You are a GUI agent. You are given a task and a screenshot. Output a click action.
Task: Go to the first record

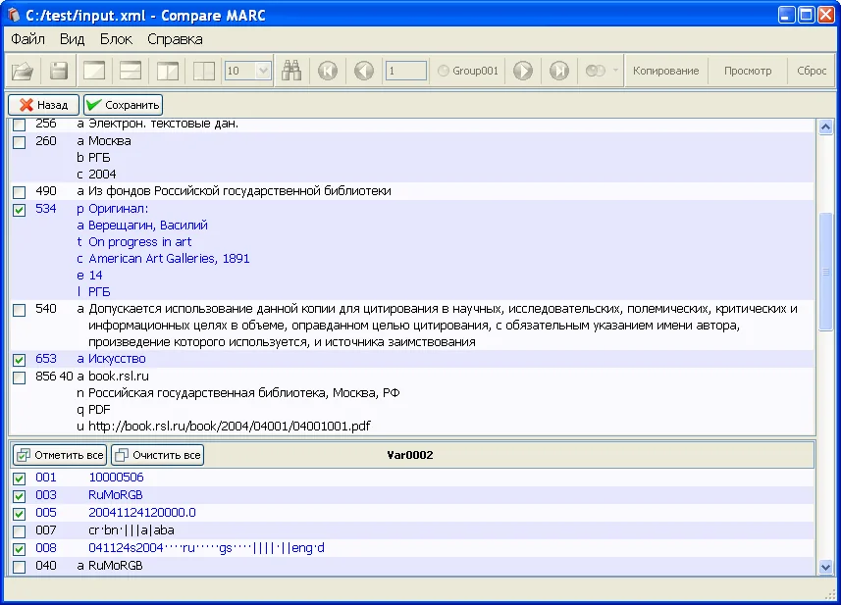[328, 71]
